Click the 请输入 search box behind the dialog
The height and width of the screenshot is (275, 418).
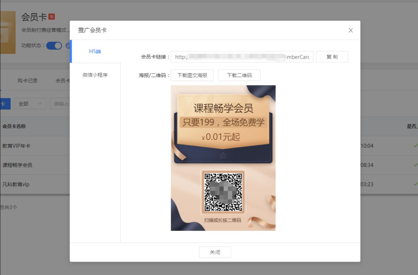60,103
